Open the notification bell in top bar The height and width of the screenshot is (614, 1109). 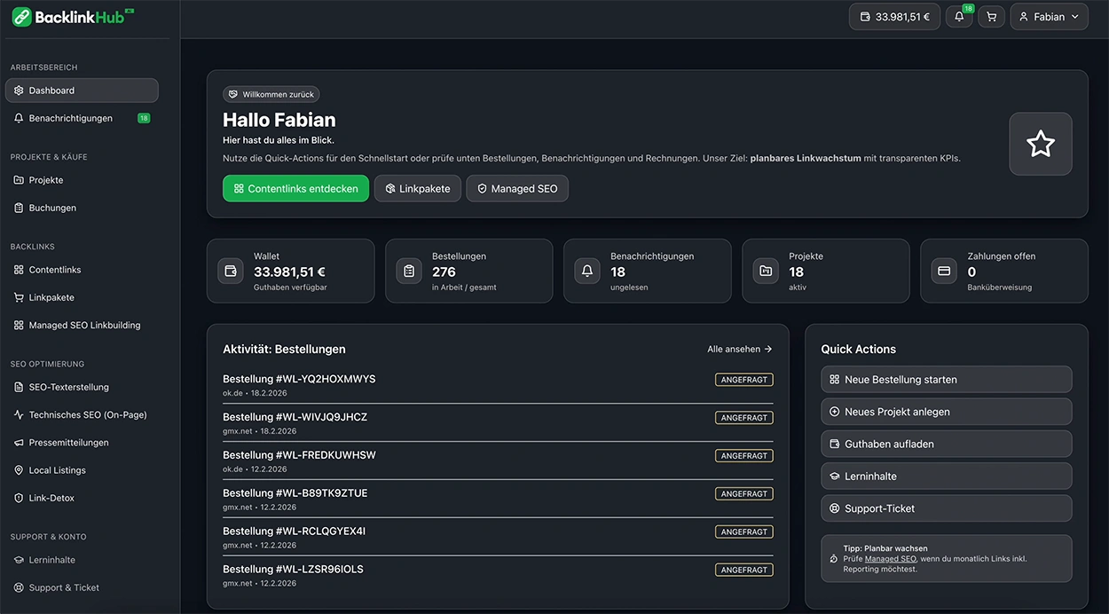coord(959,17)
